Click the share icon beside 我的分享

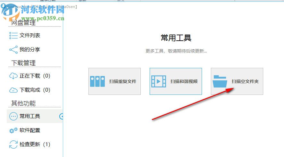point(13,50)
